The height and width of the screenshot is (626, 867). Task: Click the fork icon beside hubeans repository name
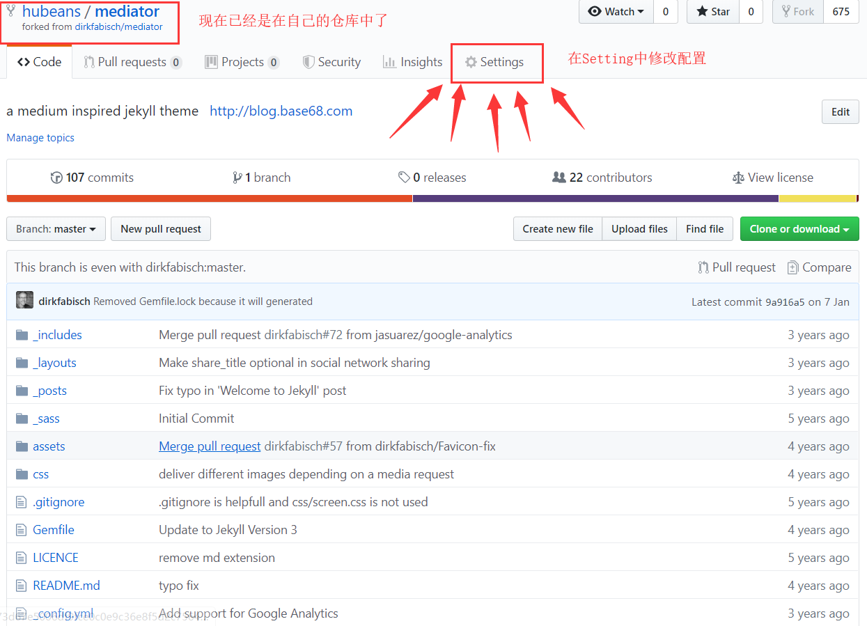click(10, 11)
